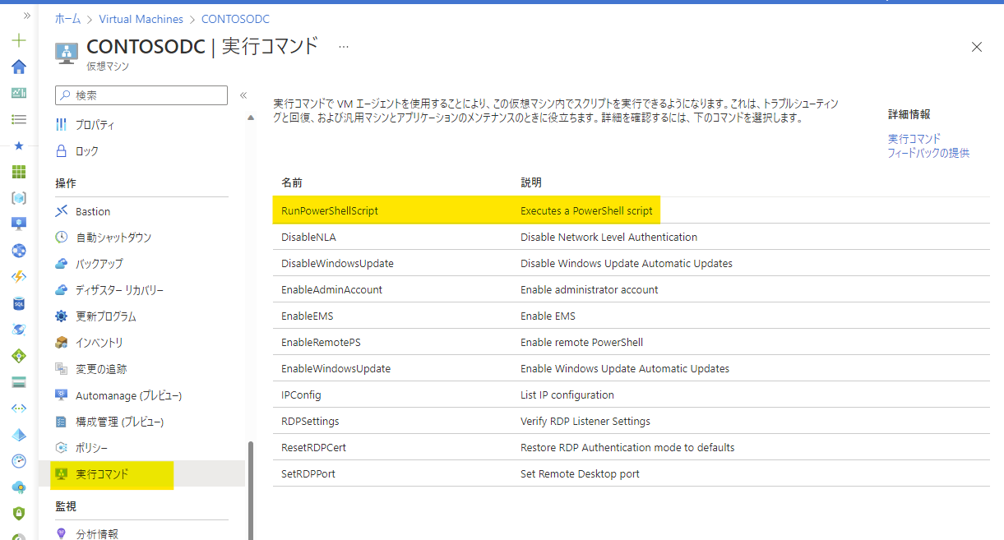The width and height of the screenshot is (1004, 540).
Task: Open Azure Cosmos DB planet icon
Action: [x=19, y=330]
